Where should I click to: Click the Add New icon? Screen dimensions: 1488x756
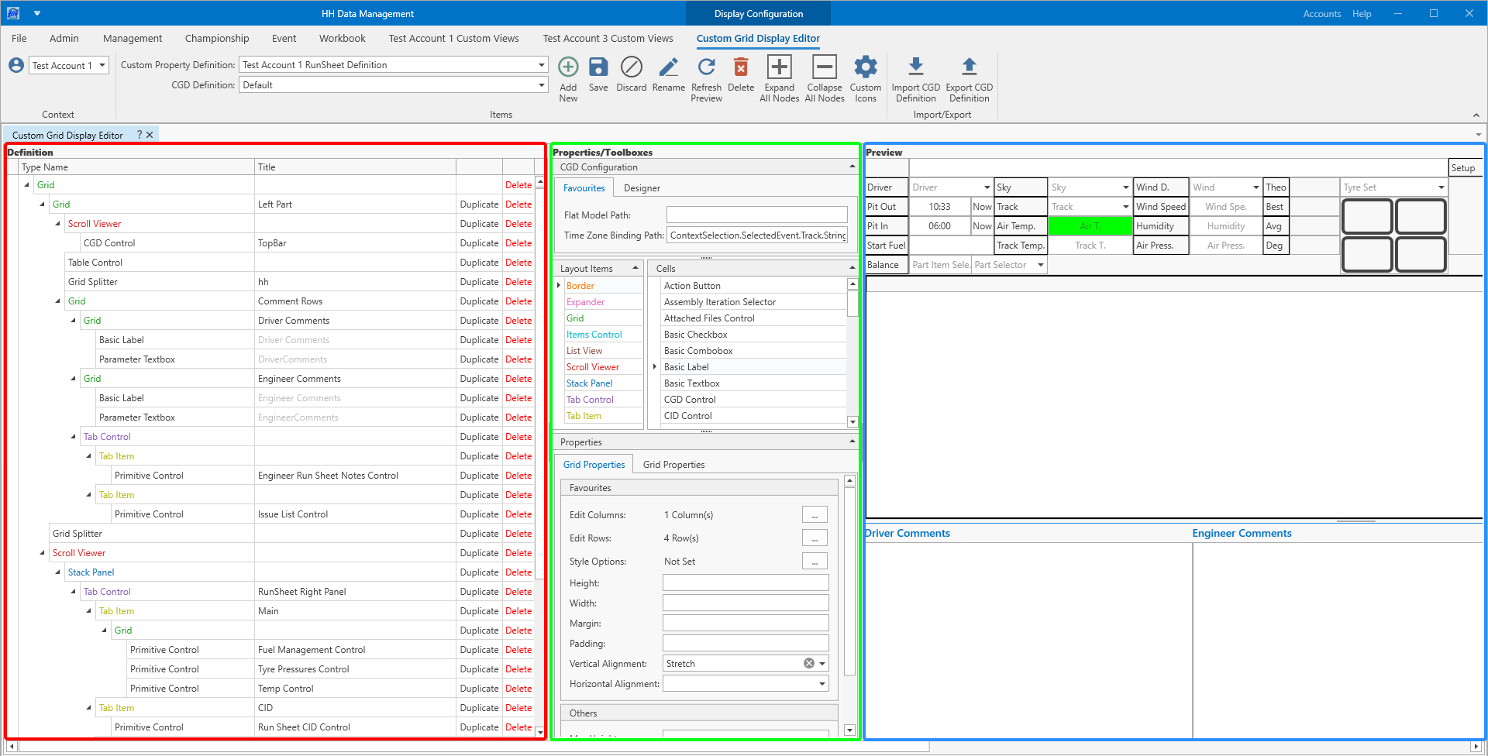coord(568,68)
